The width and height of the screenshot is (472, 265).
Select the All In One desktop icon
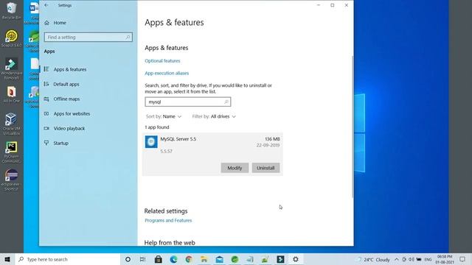tap(12, 95)
